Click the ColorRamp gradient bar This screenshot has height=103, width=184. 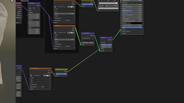[x=108, y=3]
